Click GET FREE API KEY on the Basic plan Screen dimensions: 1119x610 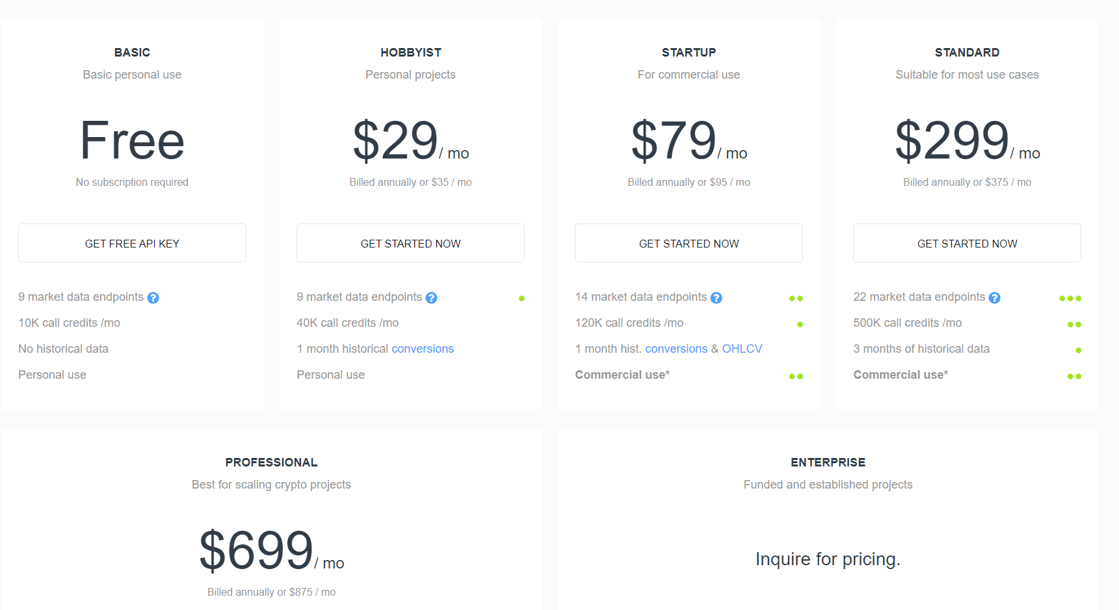132,243
